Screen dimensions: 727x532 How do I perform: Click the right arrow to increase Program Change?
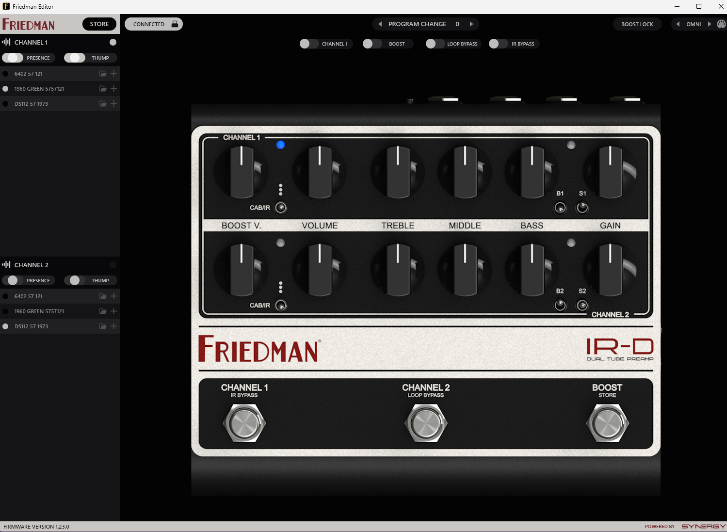[471, 24]
